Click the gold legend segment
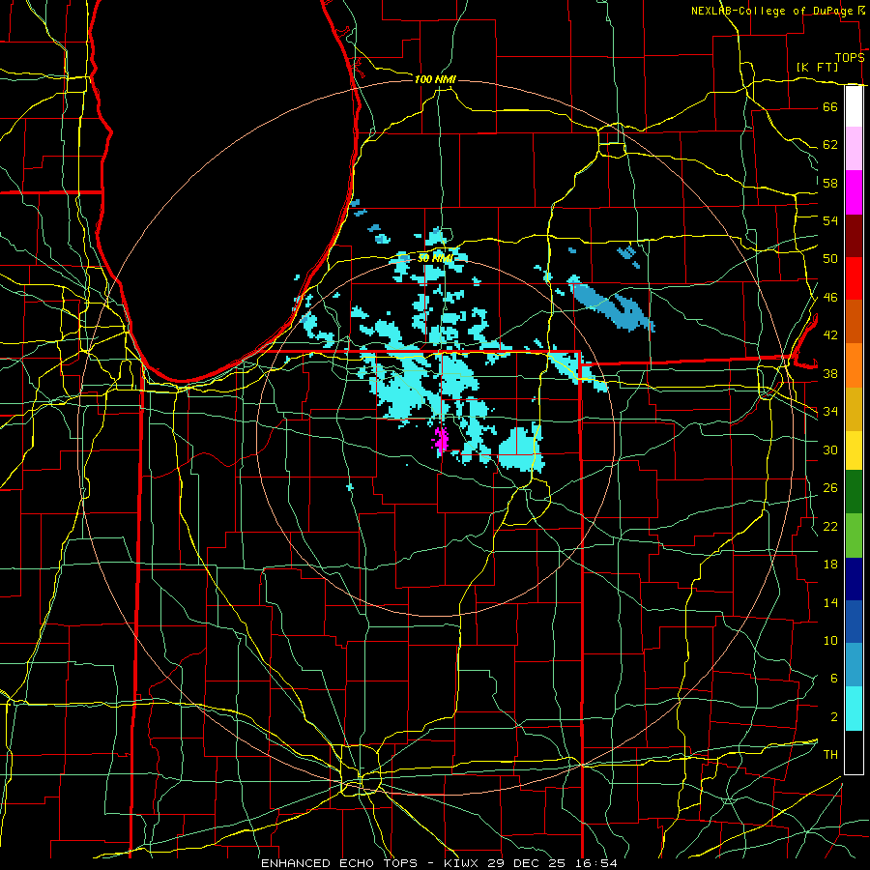This screenshot has height=870, width=870. [854, 409]
